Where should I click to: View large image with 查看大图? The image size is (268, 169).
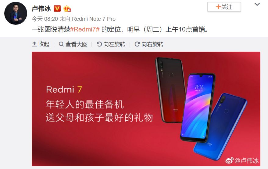tap(73, 44)
